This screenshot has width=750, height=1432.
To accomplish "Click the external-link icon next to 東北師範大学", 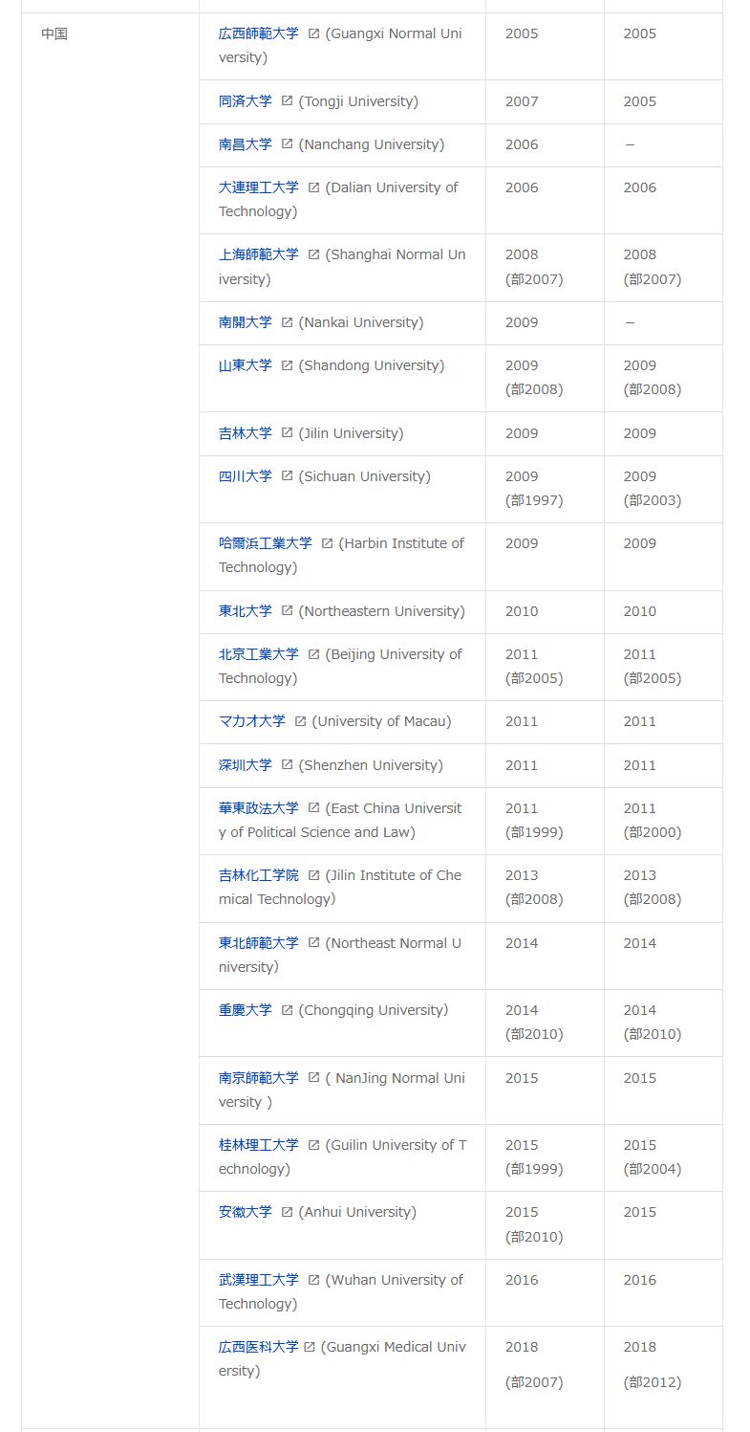I will click(313, 943).
